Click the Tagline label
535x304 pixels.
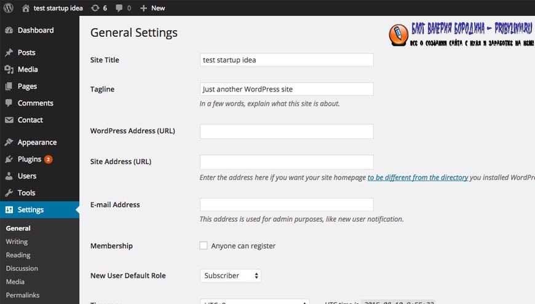(x=102, y=89)
